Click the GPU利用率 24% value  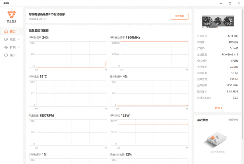45,38
